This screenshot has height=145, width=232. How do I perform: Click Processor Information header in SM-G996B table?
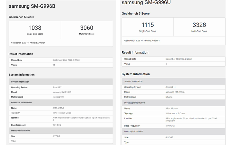coord(21,103)
